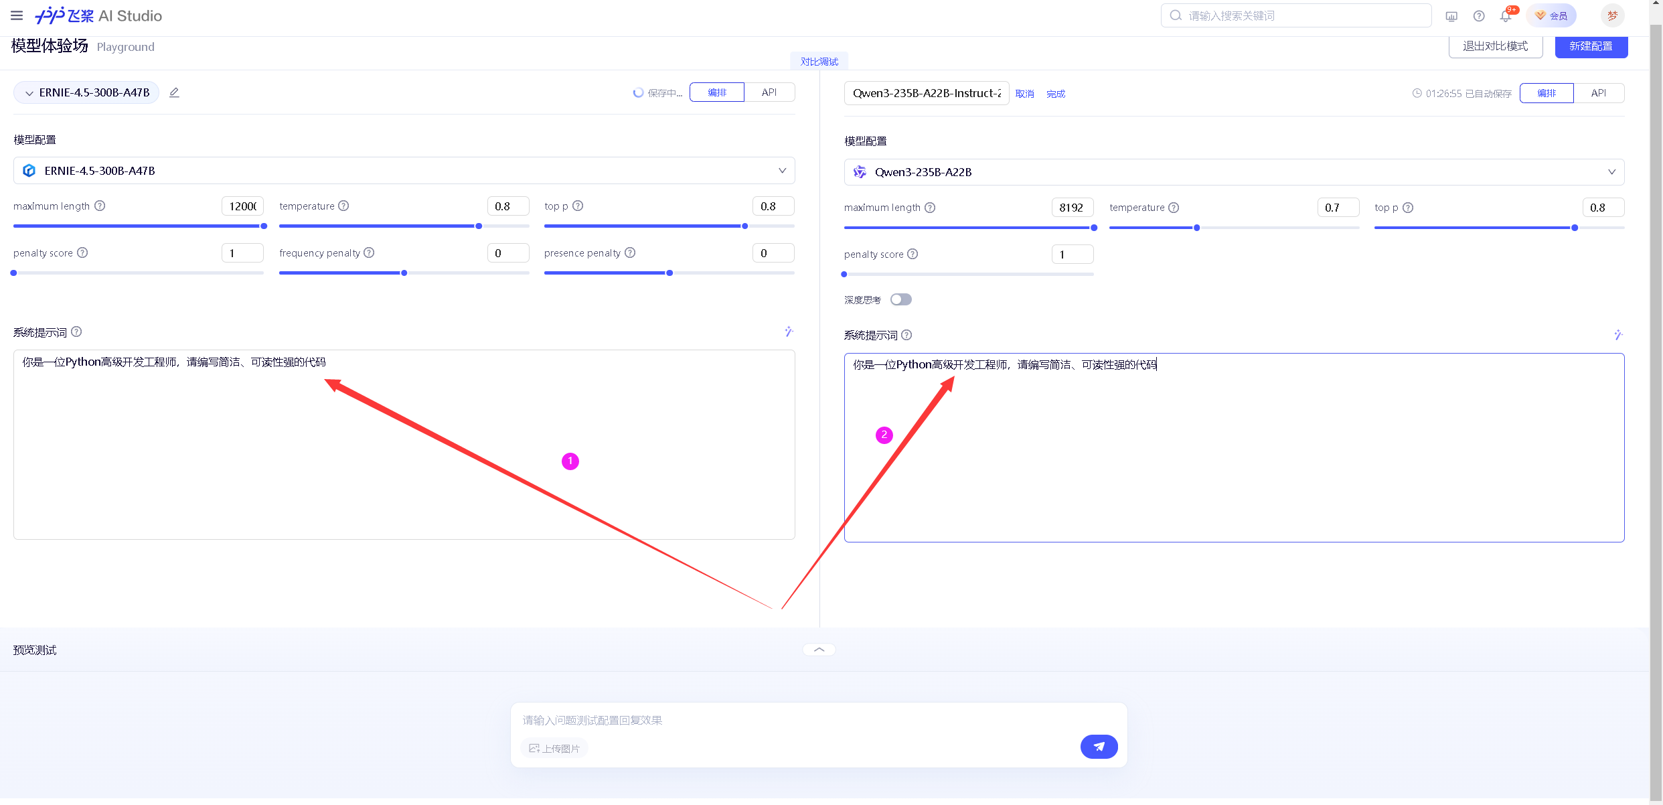Switch right panel to 编排 tab

[x=1547, y=93]
